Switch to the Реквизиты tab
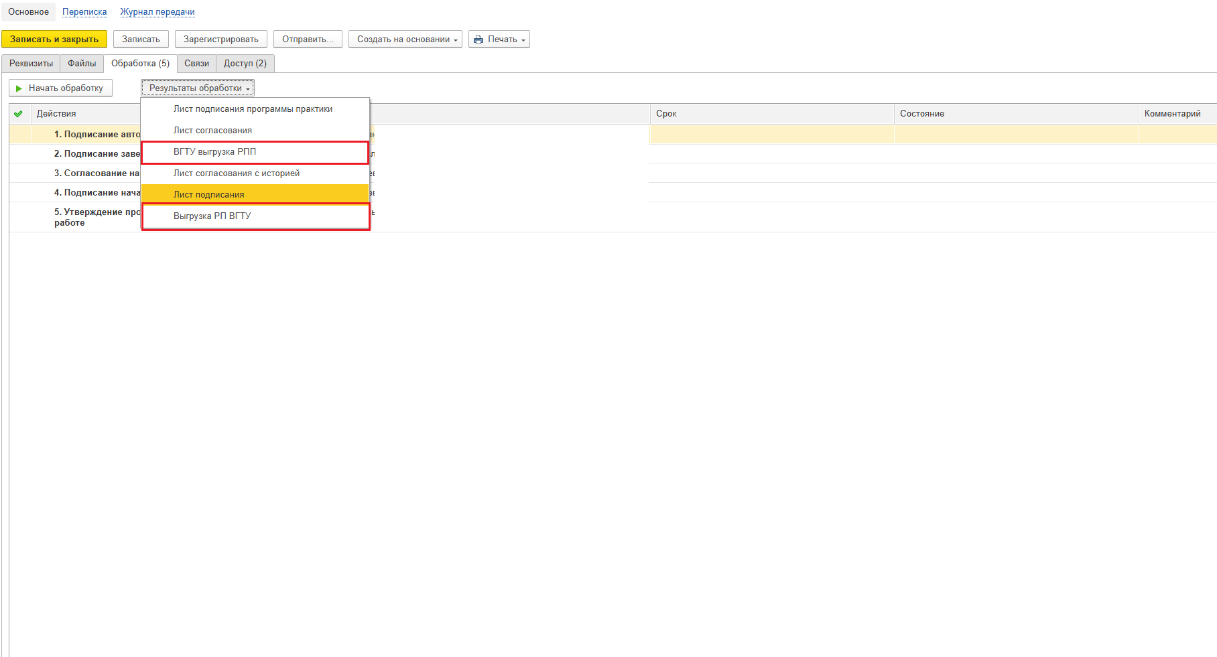This screenshot has width=1217, height=657. (31, 64)
